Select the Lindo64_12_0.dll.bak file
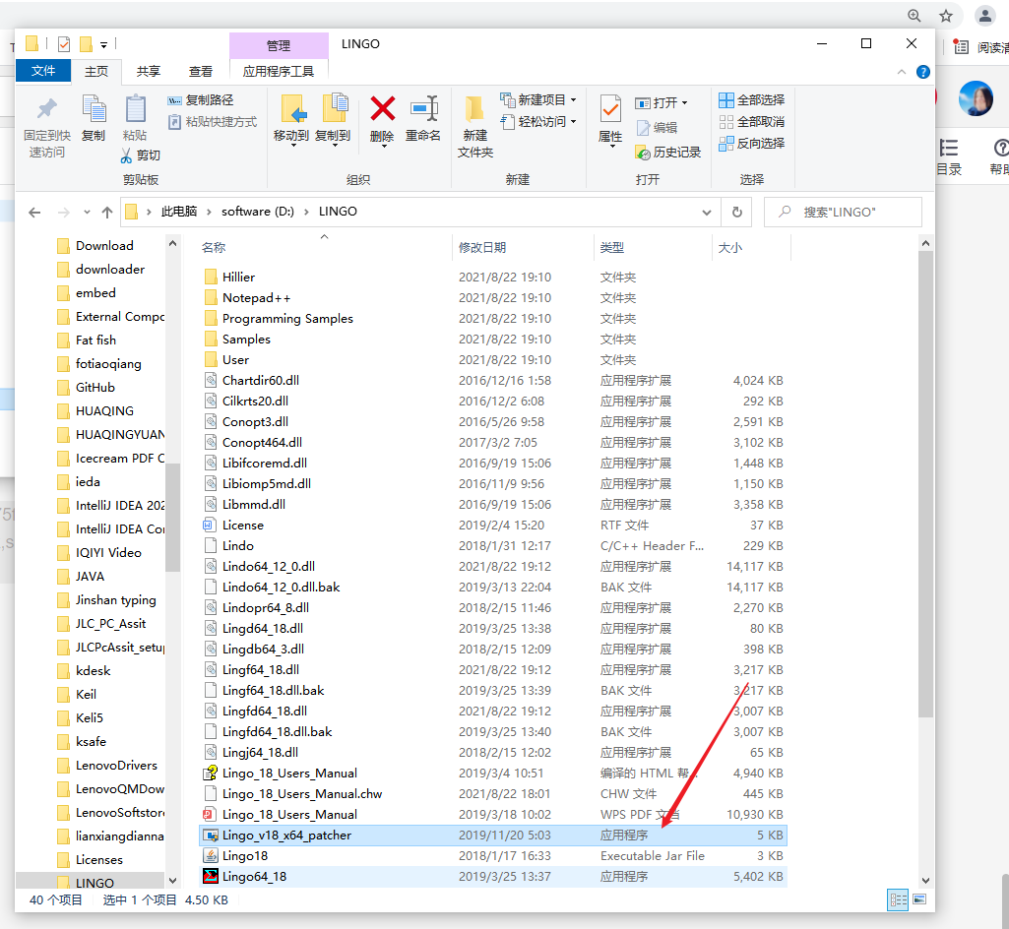 click(492, 587)
